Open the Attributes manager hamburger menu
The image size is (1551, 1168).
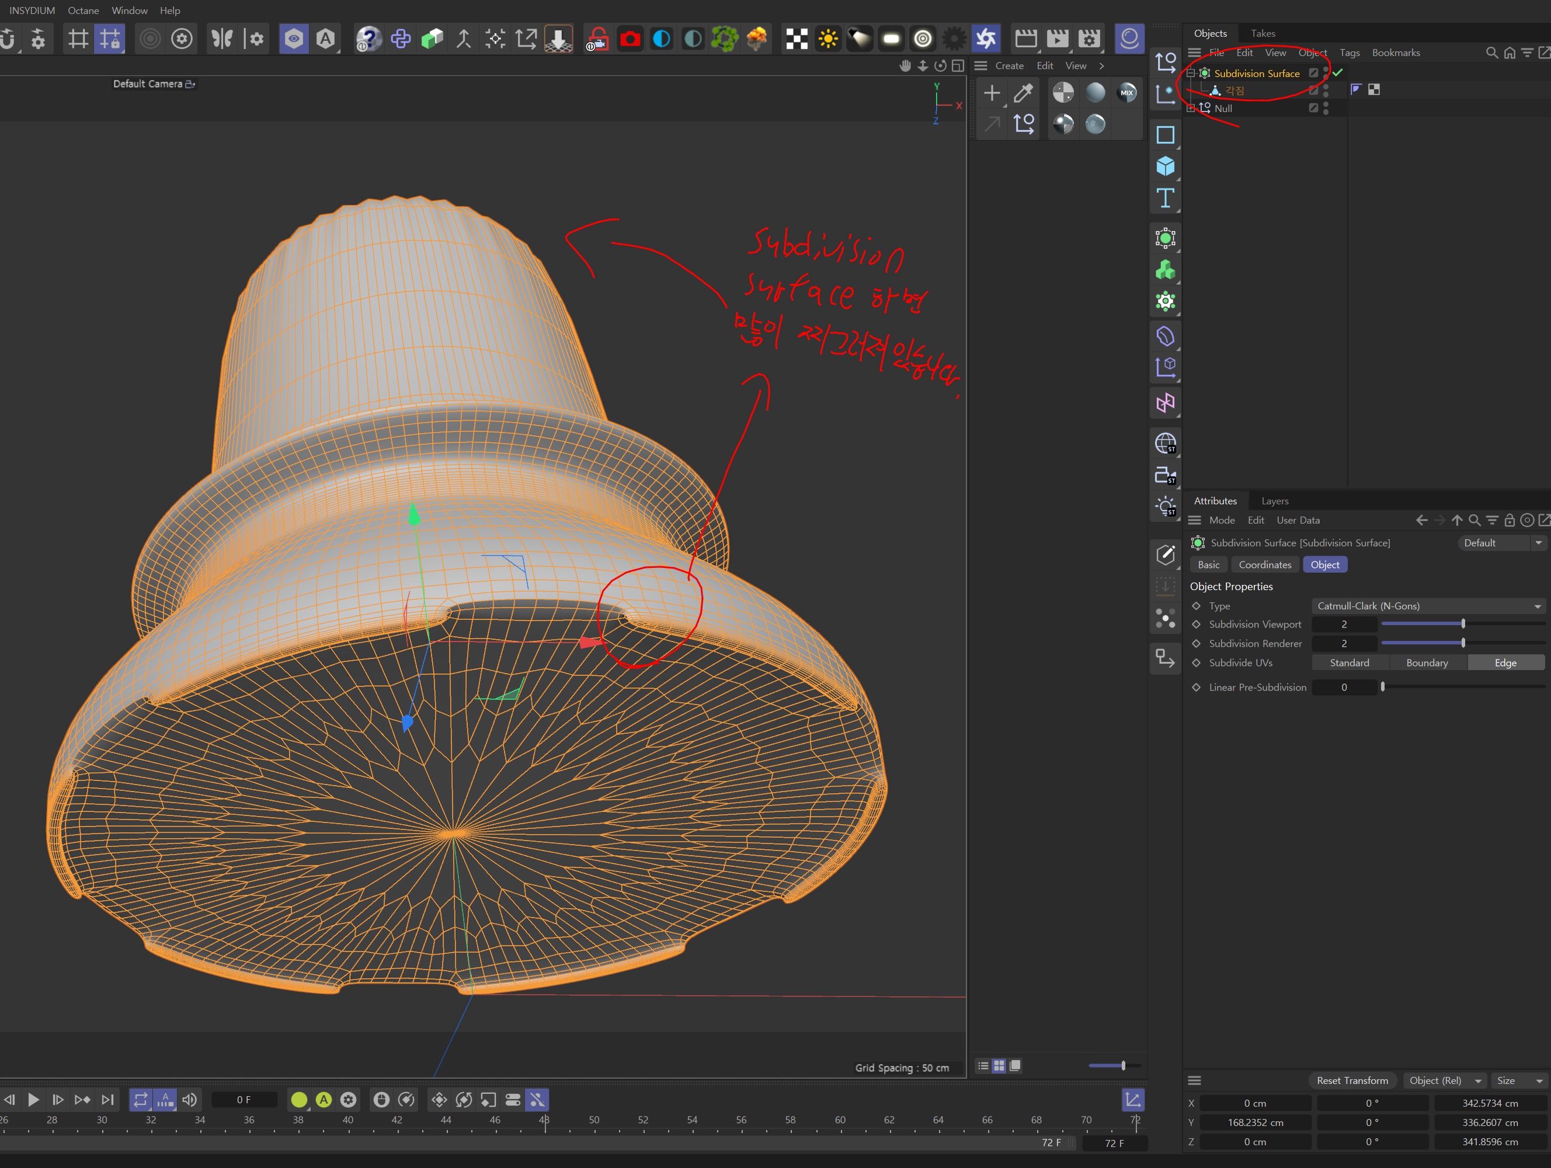[1194, 520]
